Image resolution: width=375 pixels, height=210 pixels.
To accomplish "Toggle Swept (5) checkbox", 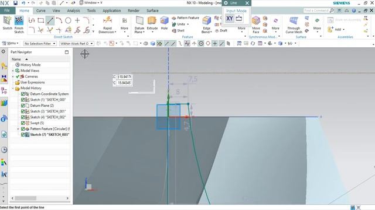I will [23, 123].
